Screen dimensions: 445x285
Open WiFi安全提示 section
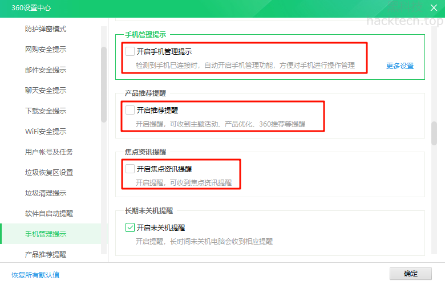point(46,131)
